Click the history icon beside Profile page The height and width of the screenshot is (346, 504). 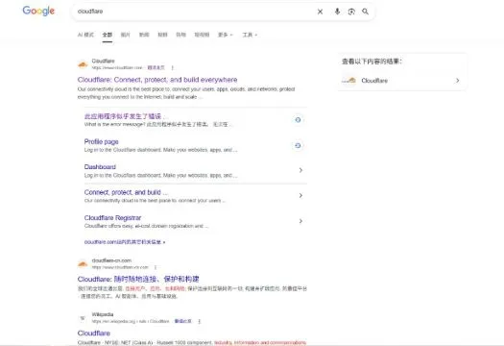coord(298,145)
